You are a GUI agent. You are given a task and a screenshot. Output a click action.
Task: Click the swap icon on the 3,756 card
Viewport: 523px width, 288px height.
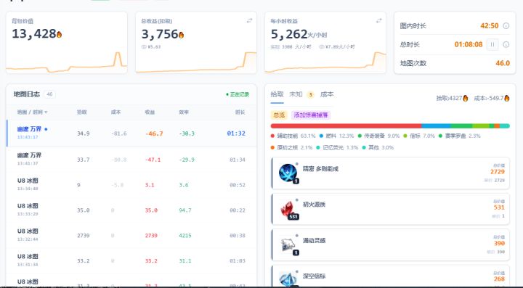tap(249, 20)
